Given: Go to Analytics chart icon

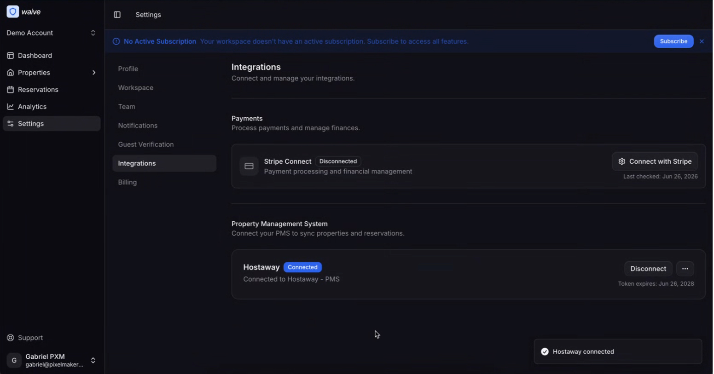Looking at the screenshot, I should click(x=10, y=107).
